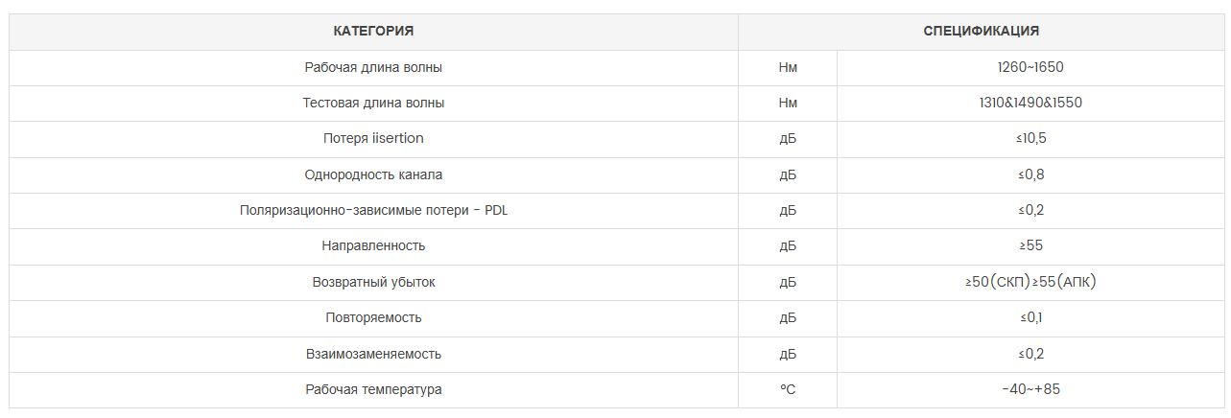The height and width of the screenshot is (418, 1231).
Task: Click the Рабочая температура row label
Action: pyautogui.click(x=373, y=390)
